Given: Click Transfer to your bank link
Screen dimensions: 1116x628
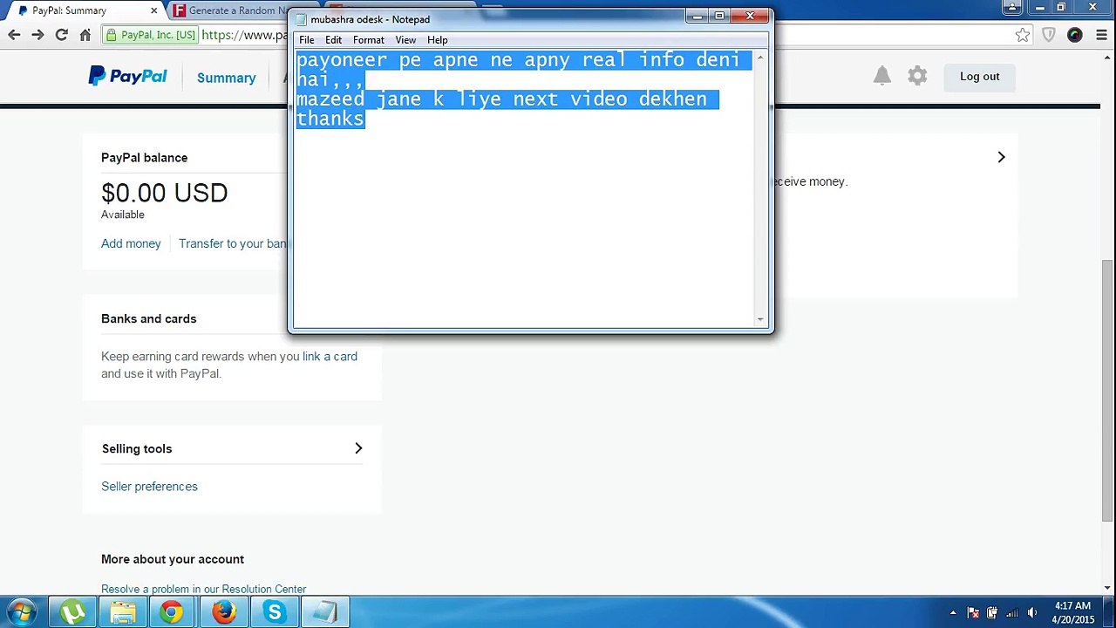Looking at the screenshot, I should 233,243.
